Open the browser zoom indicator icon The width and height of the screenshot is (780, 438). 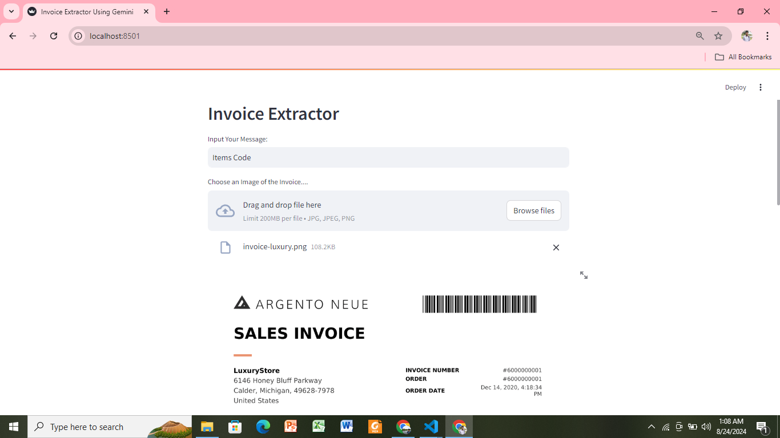point(699,36)
